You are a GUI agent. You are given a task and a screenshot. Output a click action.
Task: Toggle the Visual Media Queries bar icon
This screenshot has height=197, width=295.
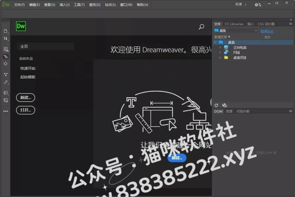pyautogui.click(x=6, y=57)
